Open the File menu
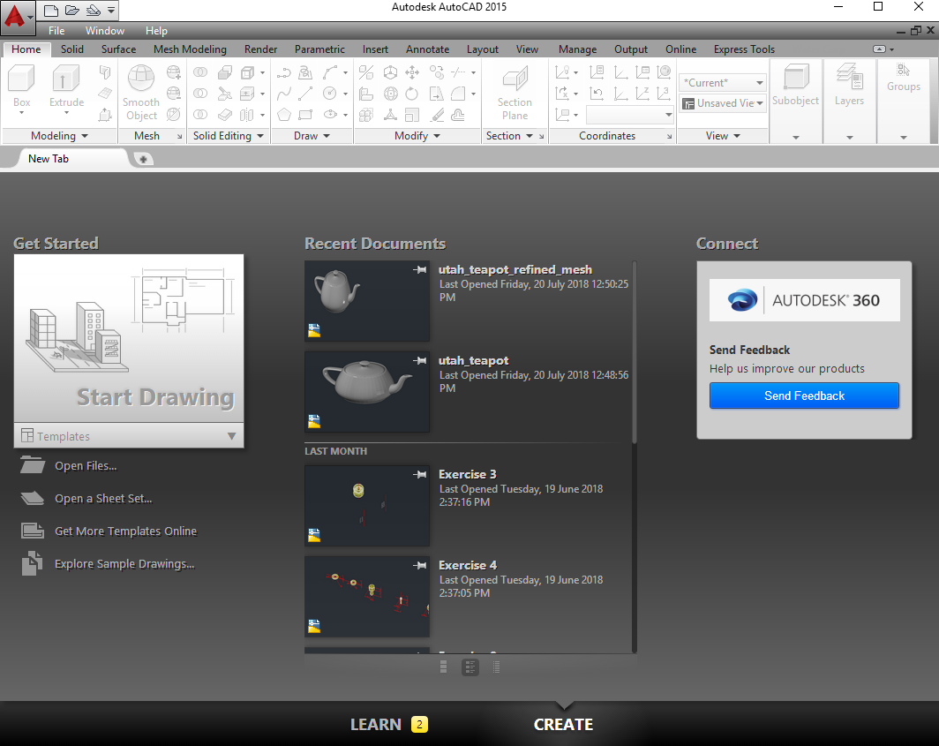The height and width of the screenshot is (746, 939). click(x=56, y=31)
